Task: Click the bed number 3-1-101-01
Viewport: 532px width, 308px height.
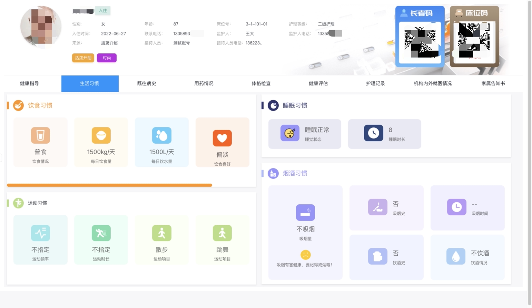Action: [256, 24]
